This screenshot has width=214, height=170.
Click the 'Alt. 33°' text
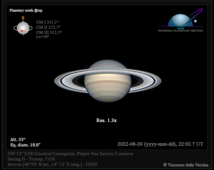[18, 140]
